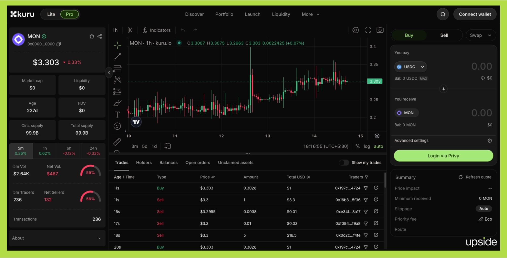Switch to the Holders tab
Viewport: 507px width, 258px height.
point(144,163)
